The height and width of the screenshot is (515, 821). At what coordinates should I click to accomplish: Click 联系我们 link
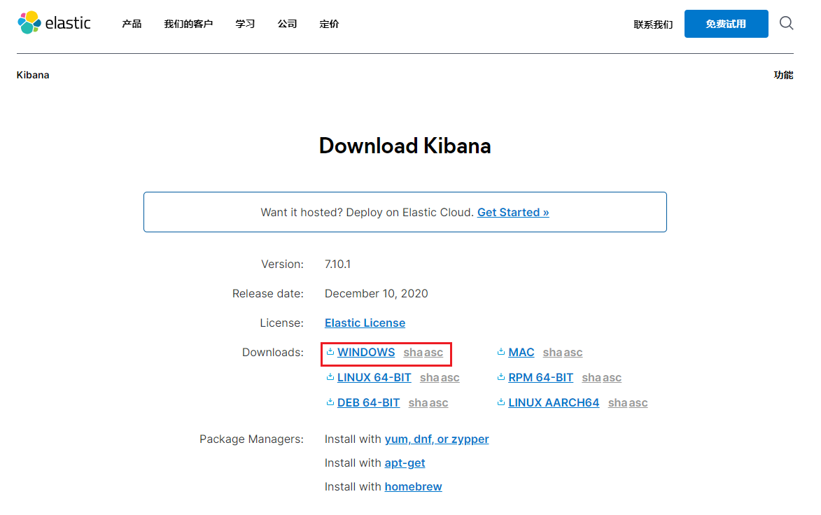[x=653, y=24]
